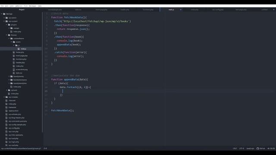Click the GitHub icon in status bar
This screenshot has width=276, height=155.
258,149
